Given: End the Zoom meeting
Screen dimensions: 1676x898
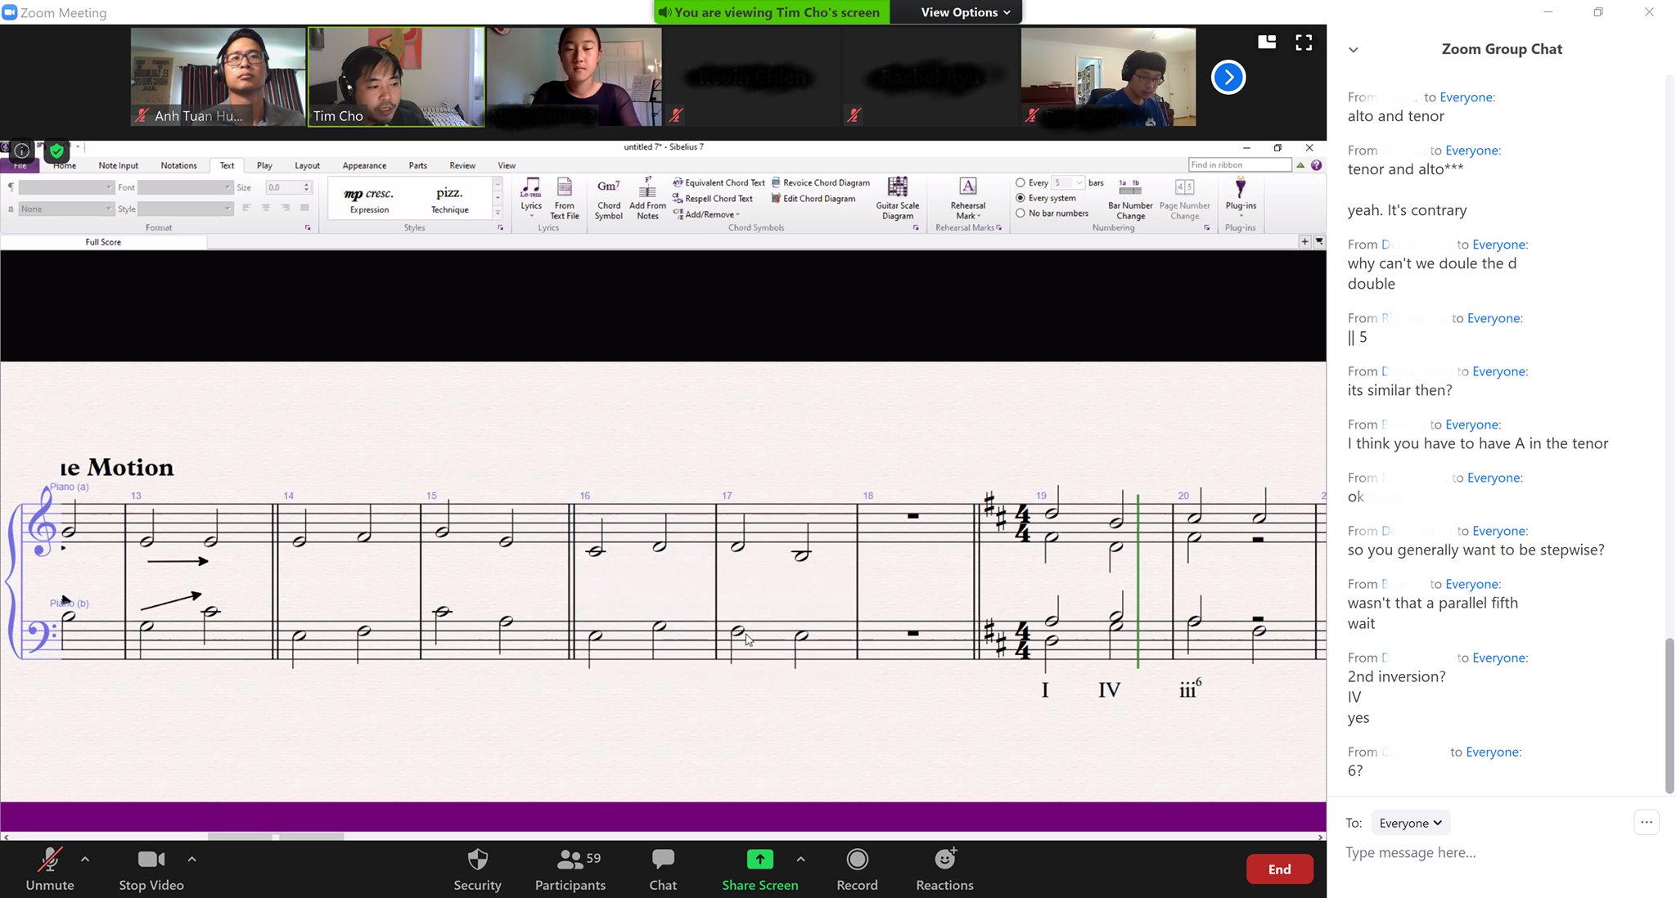Looking at the screenshot, I should point(1279,869).
